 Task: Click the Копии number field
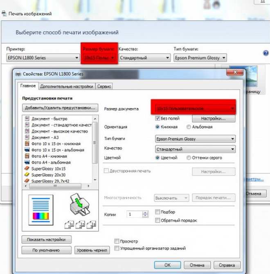tap(135, 214)
